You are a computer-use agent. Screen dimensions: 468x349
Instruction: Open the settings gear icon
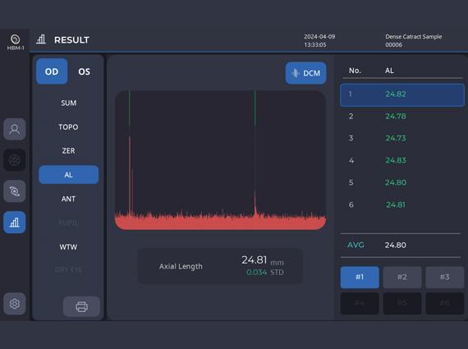[x=14, y=304]
